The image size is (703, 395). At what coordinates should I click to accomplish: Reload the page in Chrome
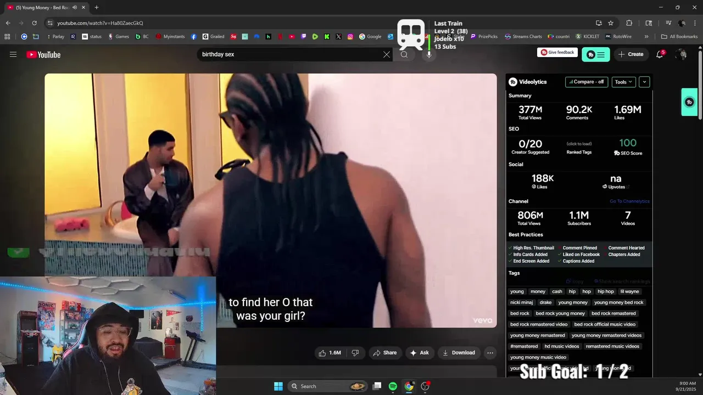pos(34,23)
